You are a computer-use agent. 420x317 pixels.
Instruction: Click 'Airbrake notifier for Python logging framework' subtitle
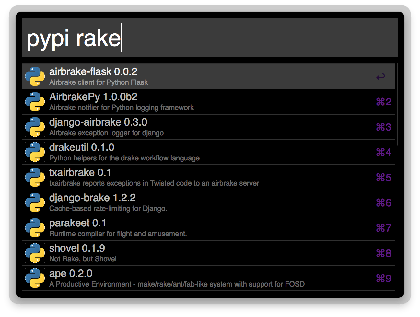point(122,108)
